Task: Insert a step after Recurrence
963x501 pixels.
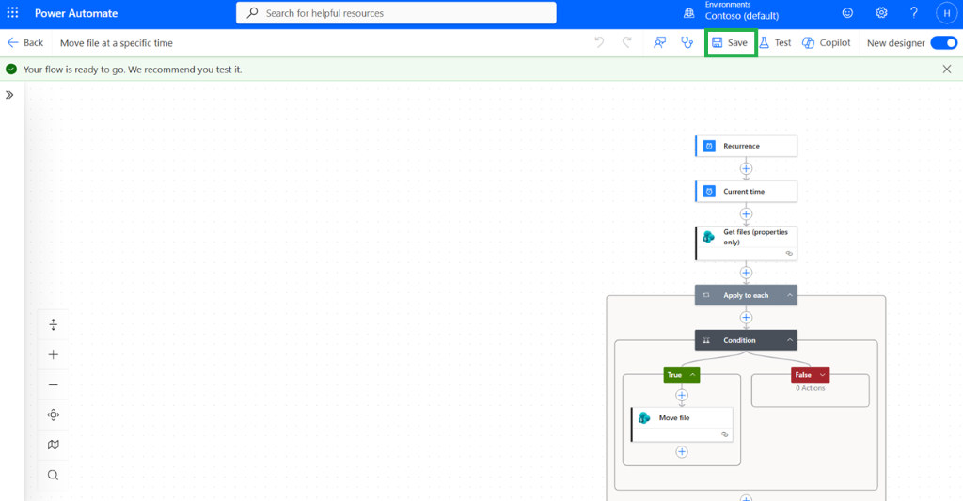Action: click(x=746, y=168)
